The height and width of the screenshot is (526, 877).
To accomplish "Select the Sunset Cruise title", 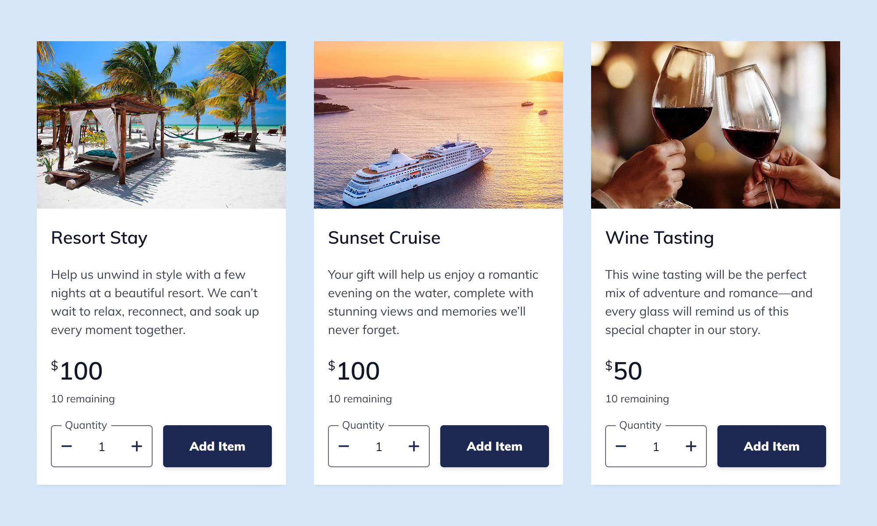I will (x=384, y=238).
